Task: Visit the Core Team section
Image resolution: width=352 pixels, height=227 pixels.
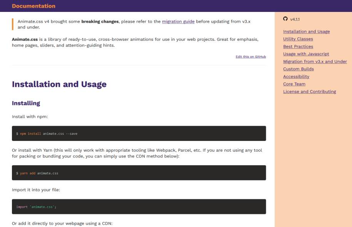Action: click(x=294, y=84)
